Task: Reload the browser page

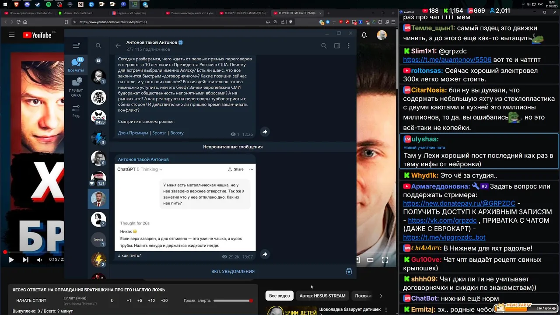Action: coord(18,21)
